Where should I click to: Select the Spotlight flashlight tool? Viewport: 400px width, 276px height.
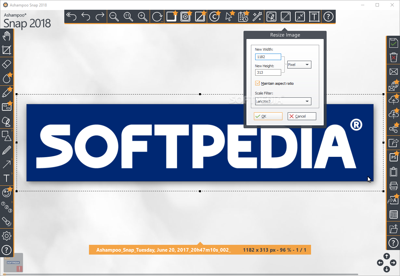[6, 221]
